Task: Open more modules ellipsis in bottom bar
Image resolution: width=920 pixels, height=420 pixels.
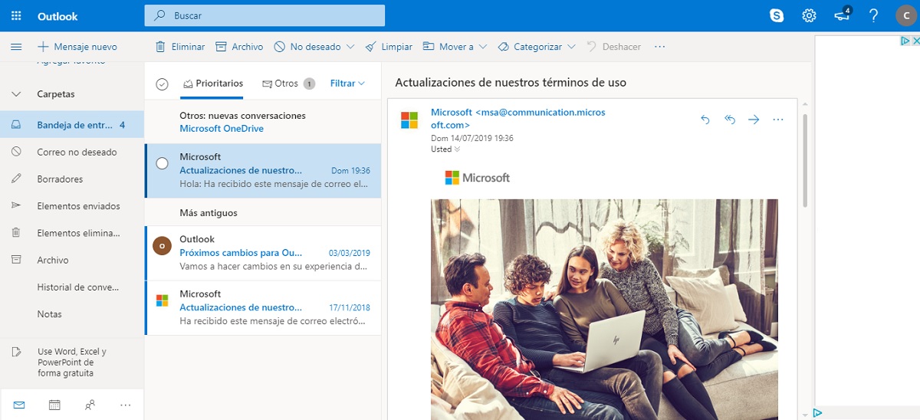Action: (126, 405)
